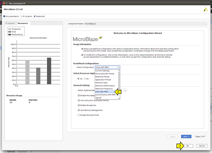Click the IP Location folder icon
The height and width of the screenshot is (153, 212).
tap(21, 16)
